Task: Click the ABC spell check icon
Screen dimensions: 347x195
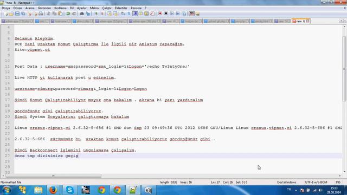Action: pos(191,14)
